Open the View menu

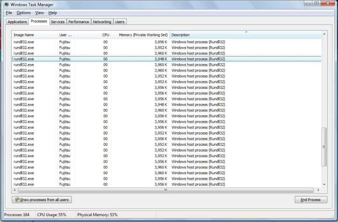coord(39,13)
